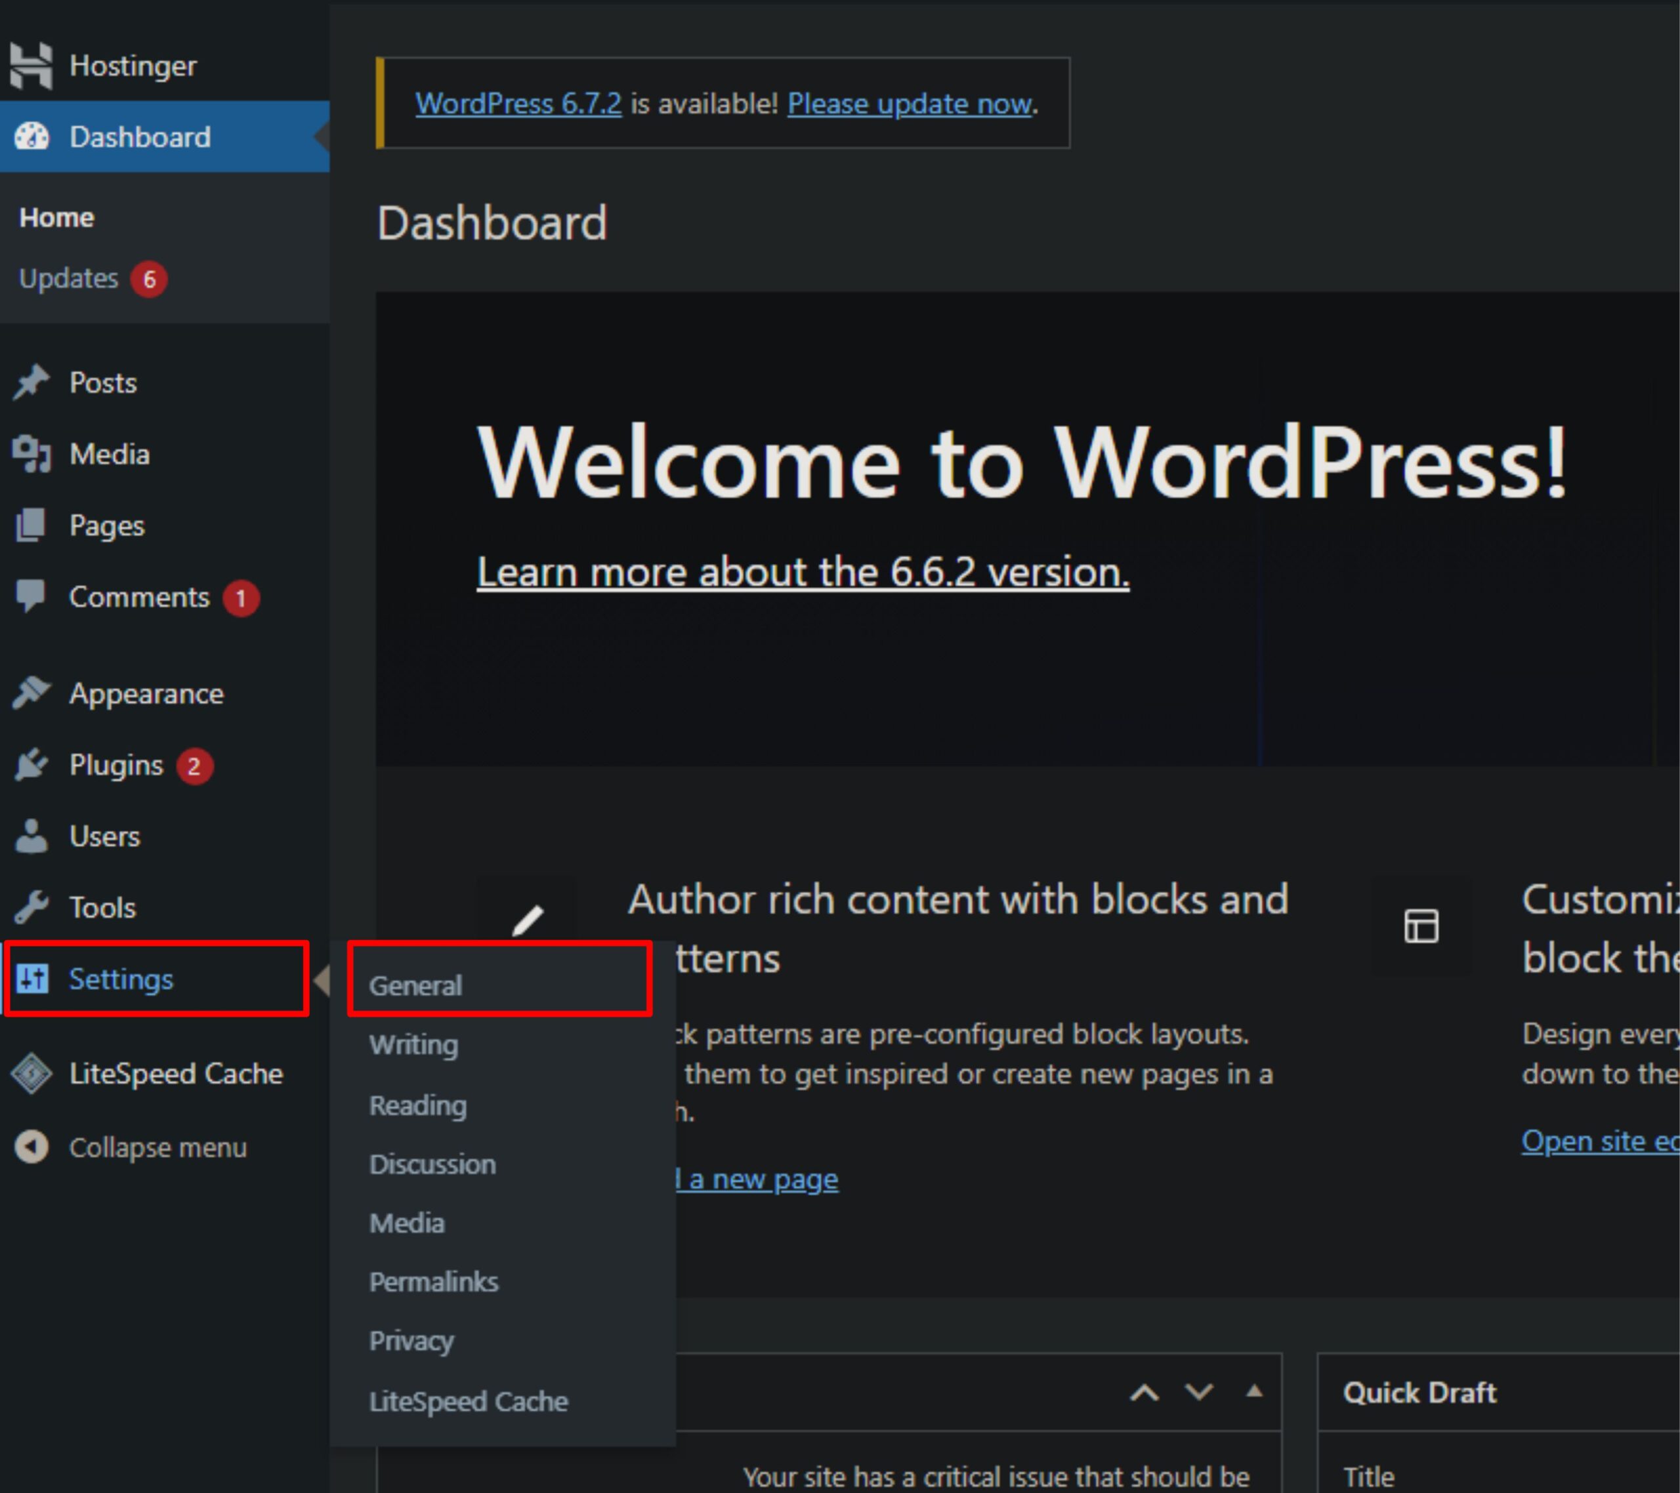Open Learn more about the 6.6.2 version
Screen dimensions: 1680x1493
pyautogui.click(x=803, y=572)
